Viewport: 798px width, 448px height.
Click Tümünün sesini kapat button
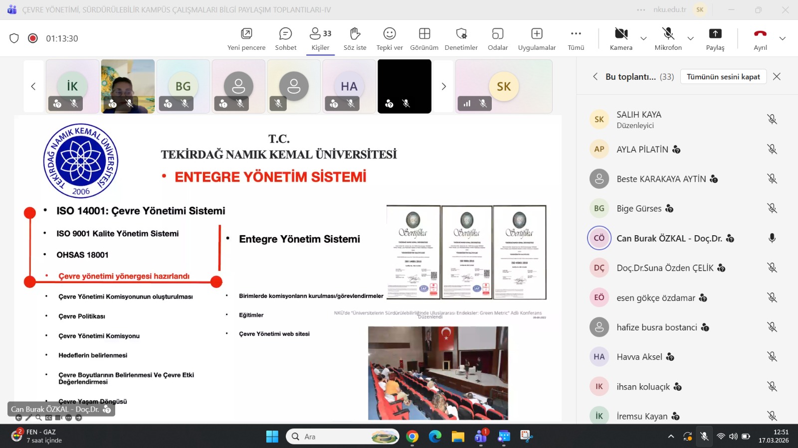tap(723, 77)
